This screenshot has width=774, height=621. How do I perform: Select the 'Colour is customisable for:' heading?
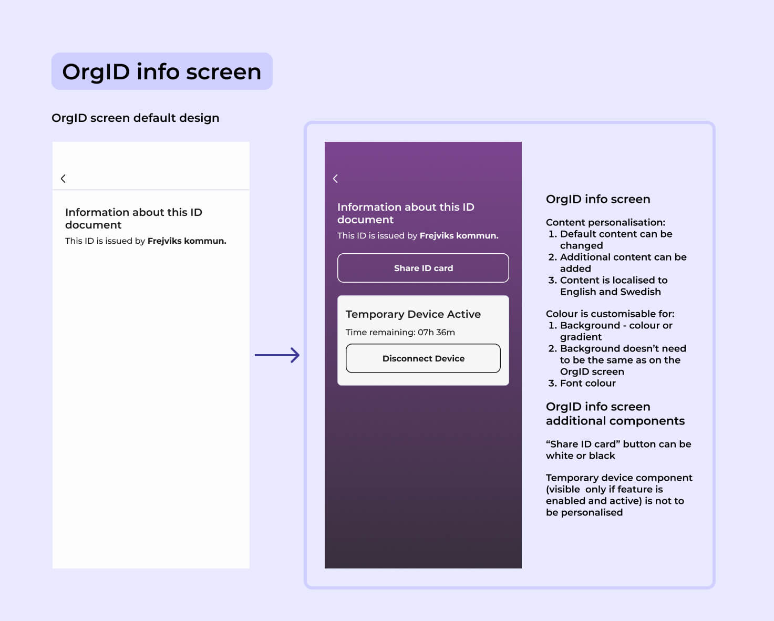(610, 314)
